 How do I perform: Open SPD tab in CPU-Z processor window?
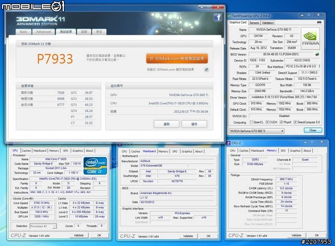point(65,151)
